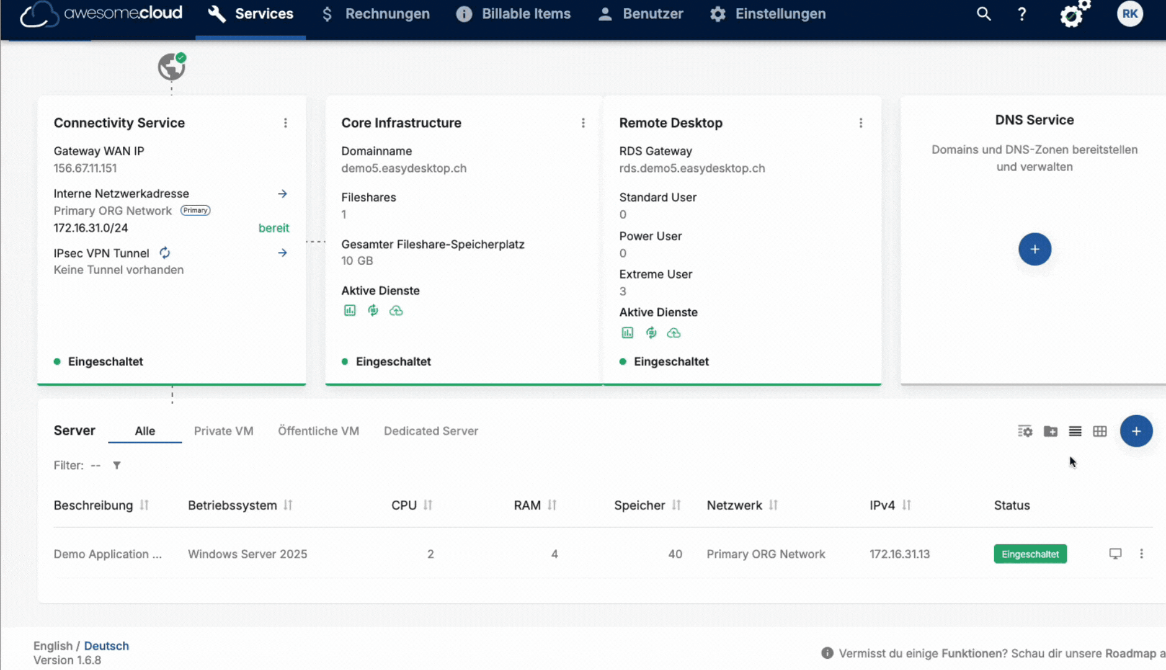Click the Demo Application server description
The image size is (1166, 670).
pyautogui.click(x=107, y=554)
